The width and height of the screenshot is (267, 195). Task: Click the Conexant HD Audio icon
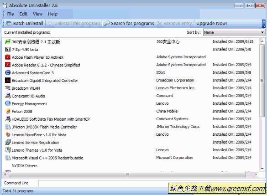click(8, 96)
